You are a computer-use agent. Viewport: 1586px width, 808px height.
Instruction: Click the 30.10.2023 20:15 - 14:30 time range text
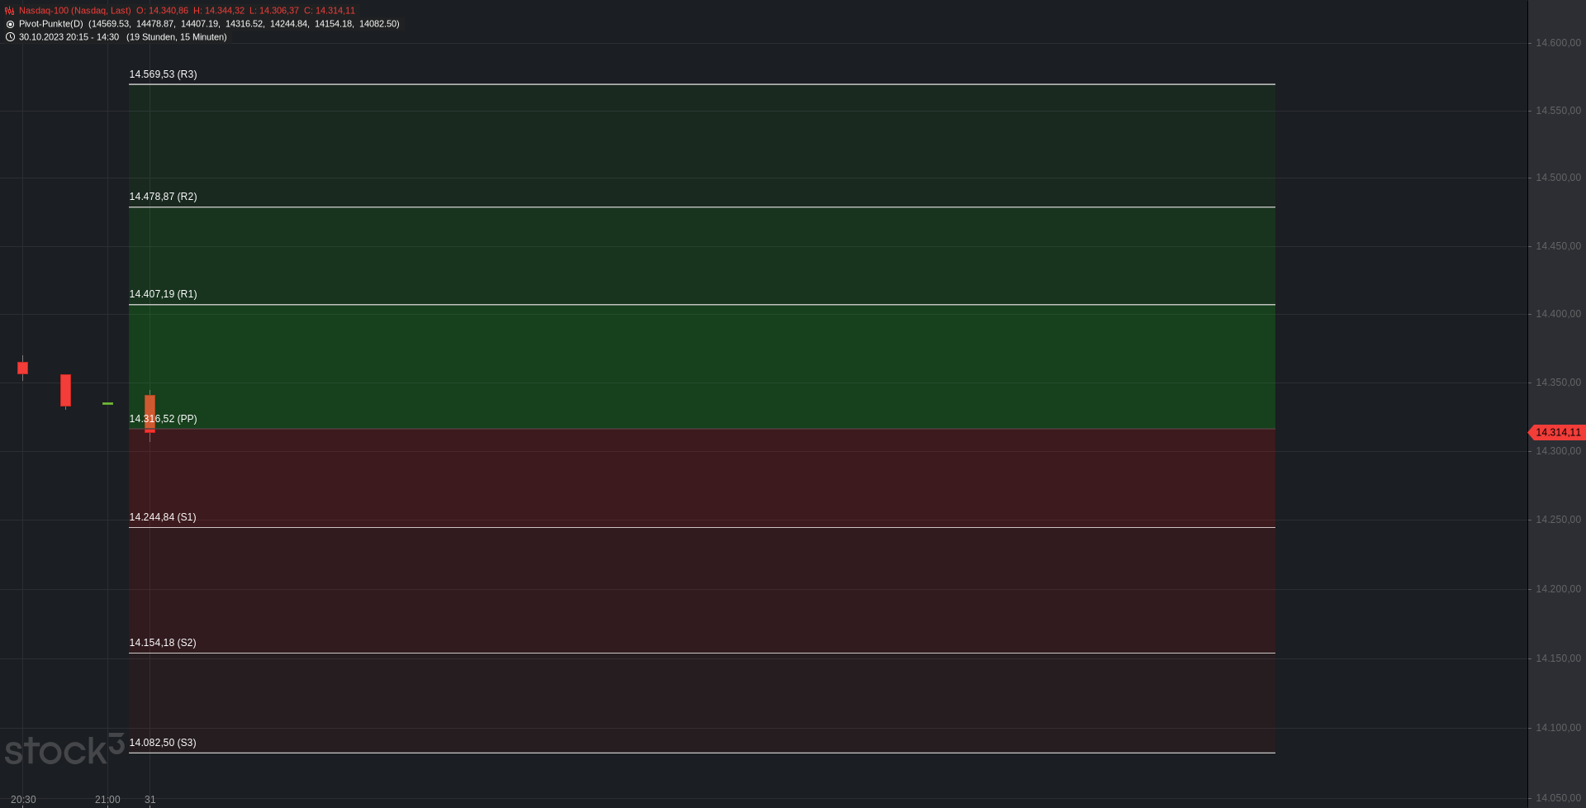[69, 37]
